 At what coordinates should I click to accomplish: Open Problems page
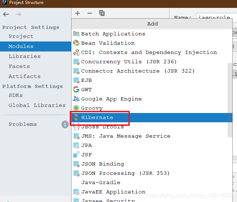(35, 124)
